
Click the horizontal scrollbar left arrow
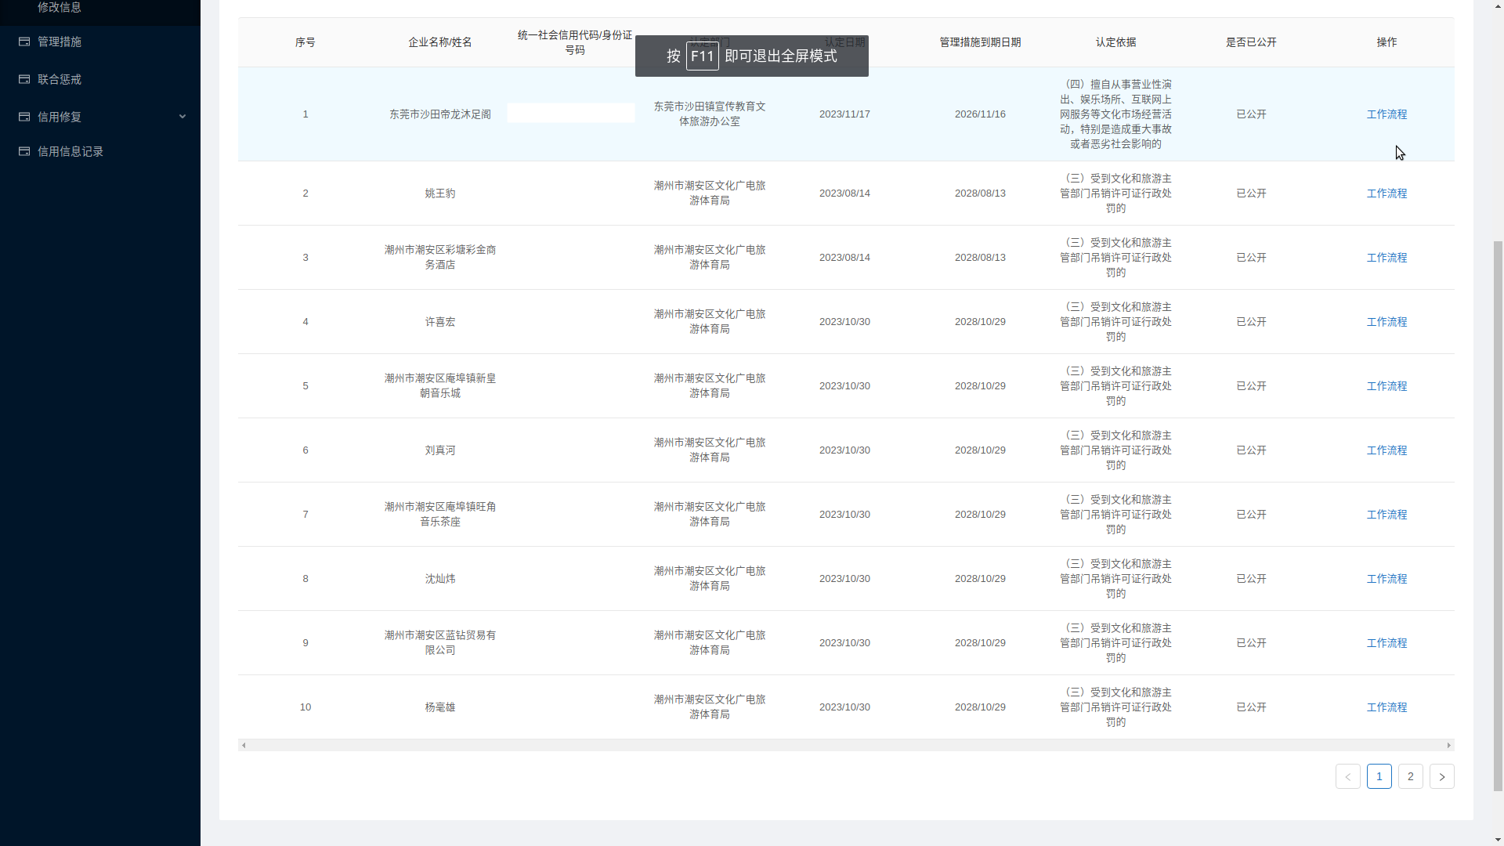click(243, 745)
